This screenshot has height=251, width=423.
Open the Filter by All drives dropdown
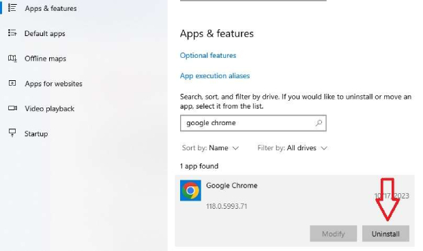coord(293,148)
